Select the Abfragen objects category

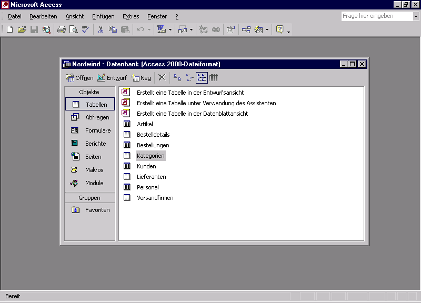pos(90,117)
